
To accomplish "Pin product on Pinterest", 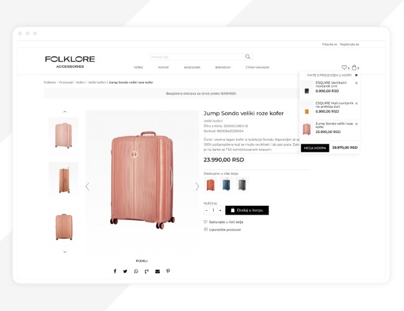I will tap(168, 271).
